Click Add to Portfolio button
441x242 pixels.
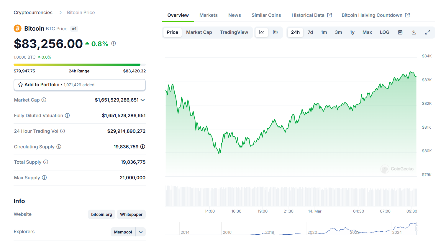pos(80,85)
